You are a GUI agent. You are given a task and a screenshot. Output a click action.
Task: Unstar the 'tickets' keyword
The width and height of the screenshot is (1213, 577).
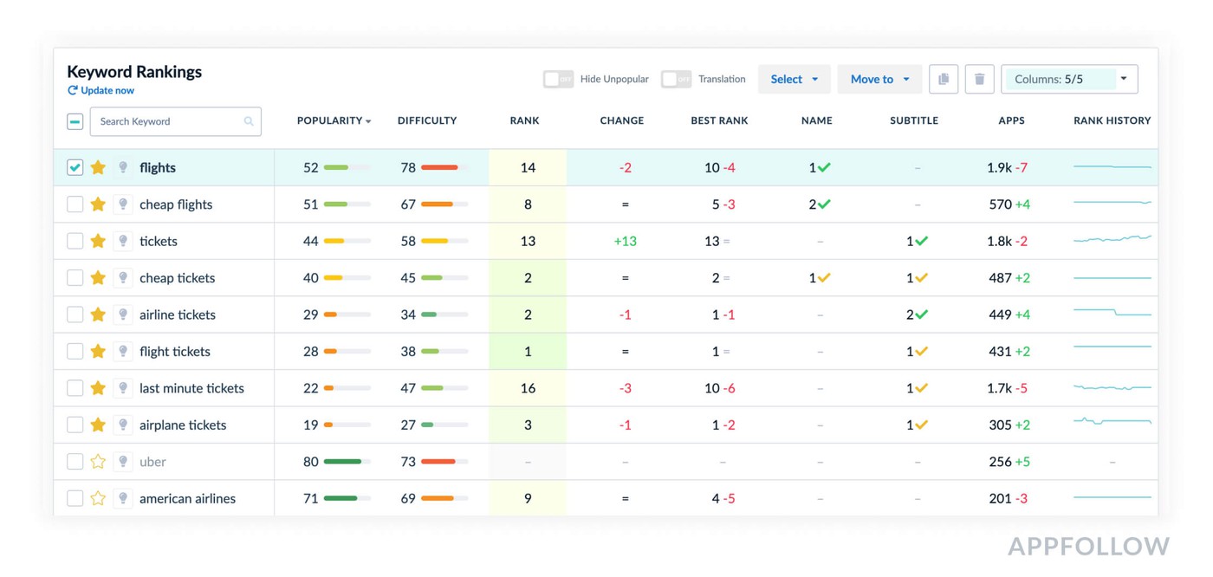point(98,241)
